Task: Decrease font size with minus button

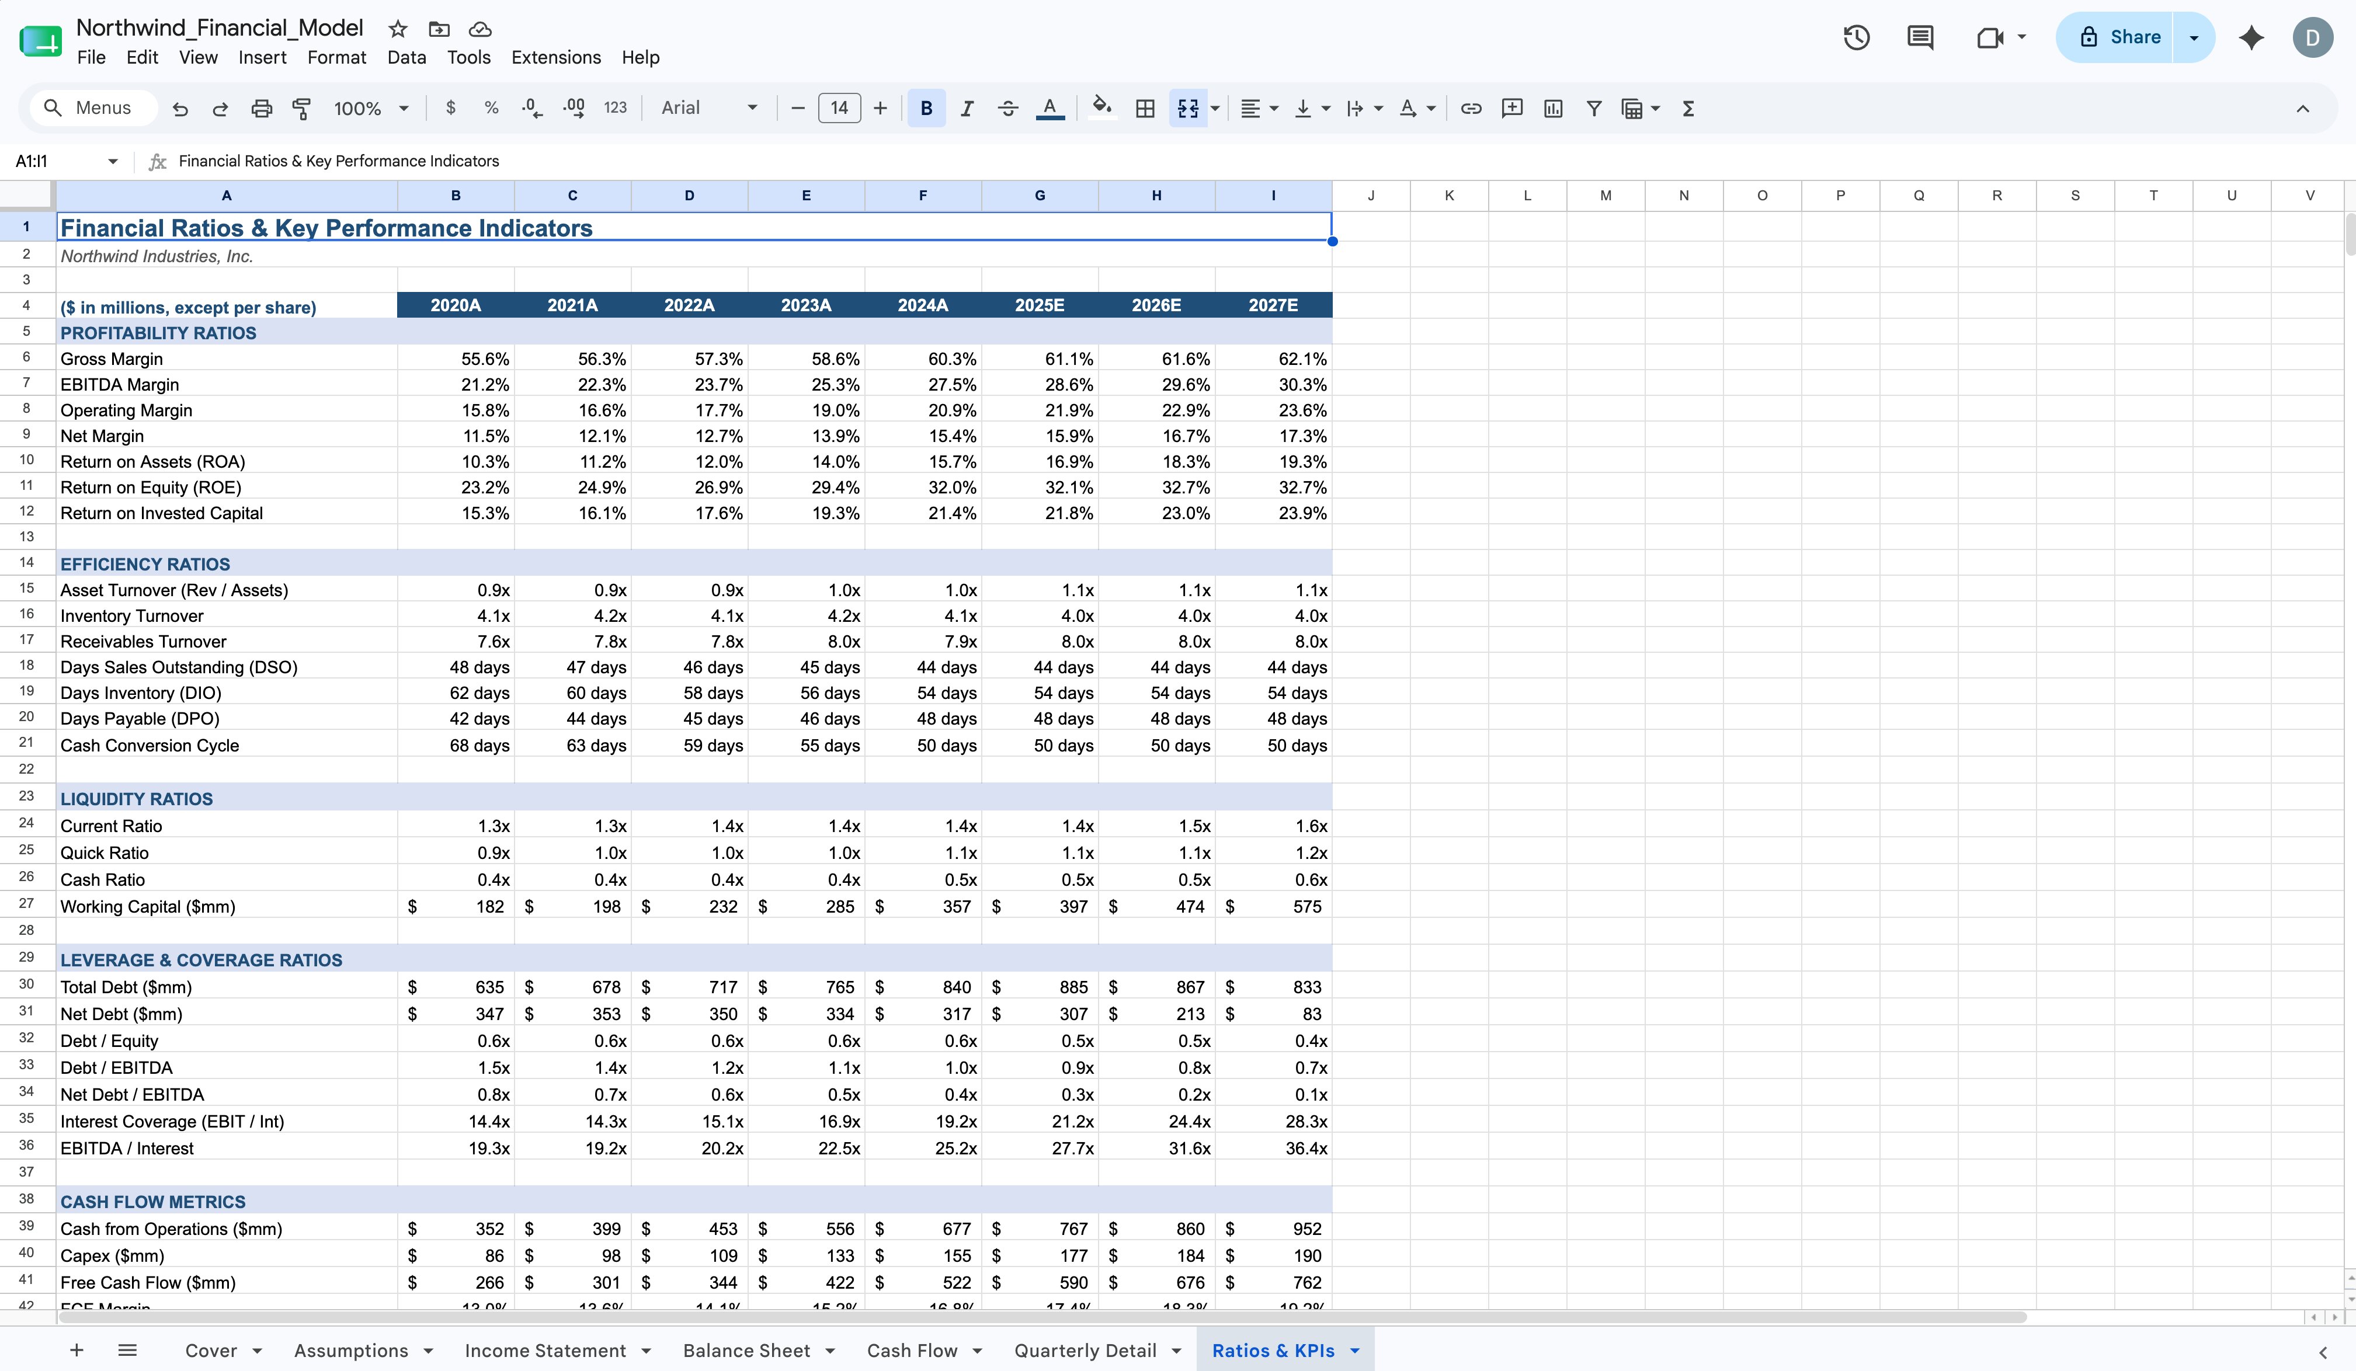Action: pyautogui.click(x=797, y=109)
